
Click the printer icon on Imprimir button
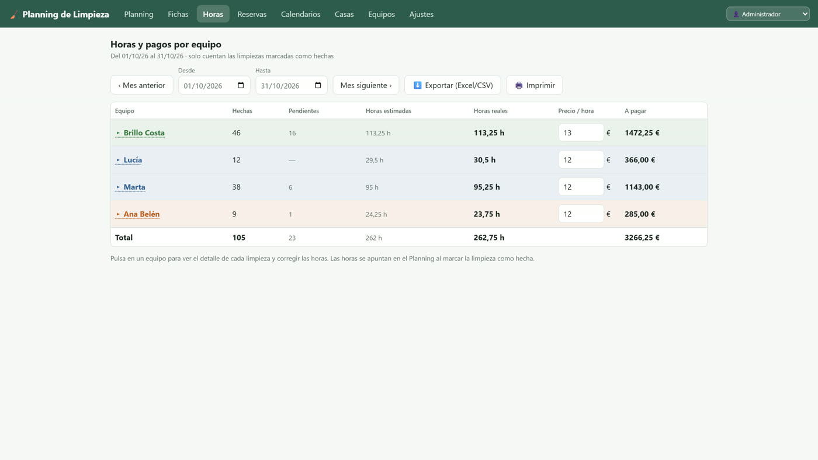519,85
